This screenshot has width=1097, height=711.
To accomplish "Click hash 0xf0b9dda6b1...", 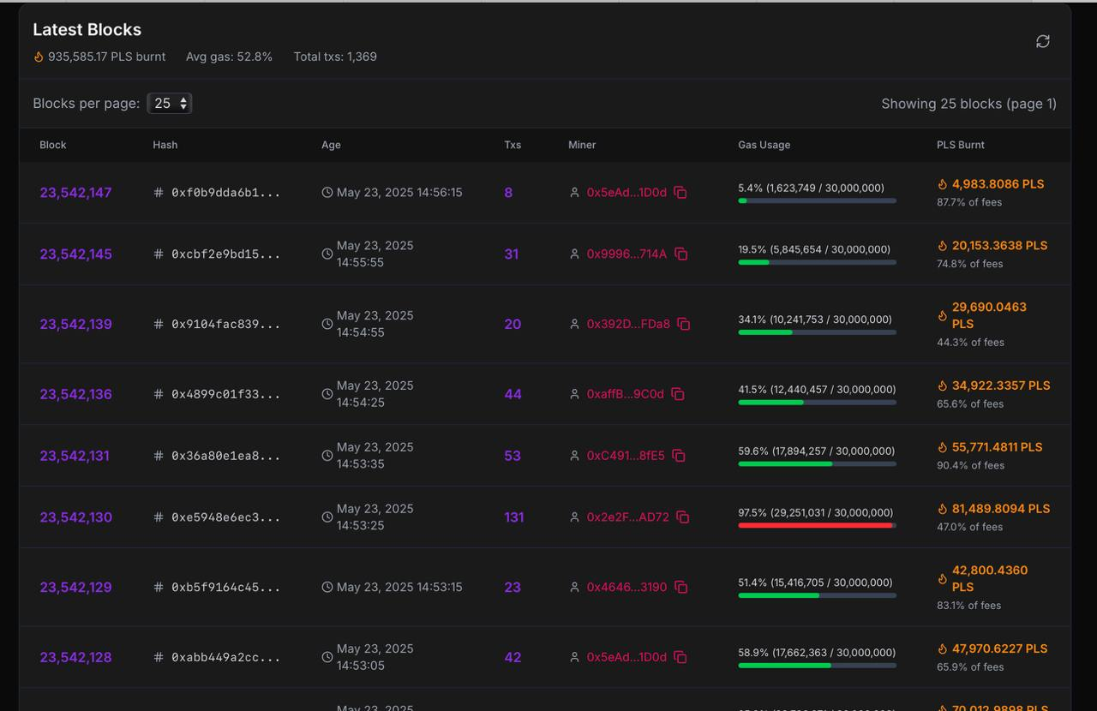I will (x=225, y=193).
